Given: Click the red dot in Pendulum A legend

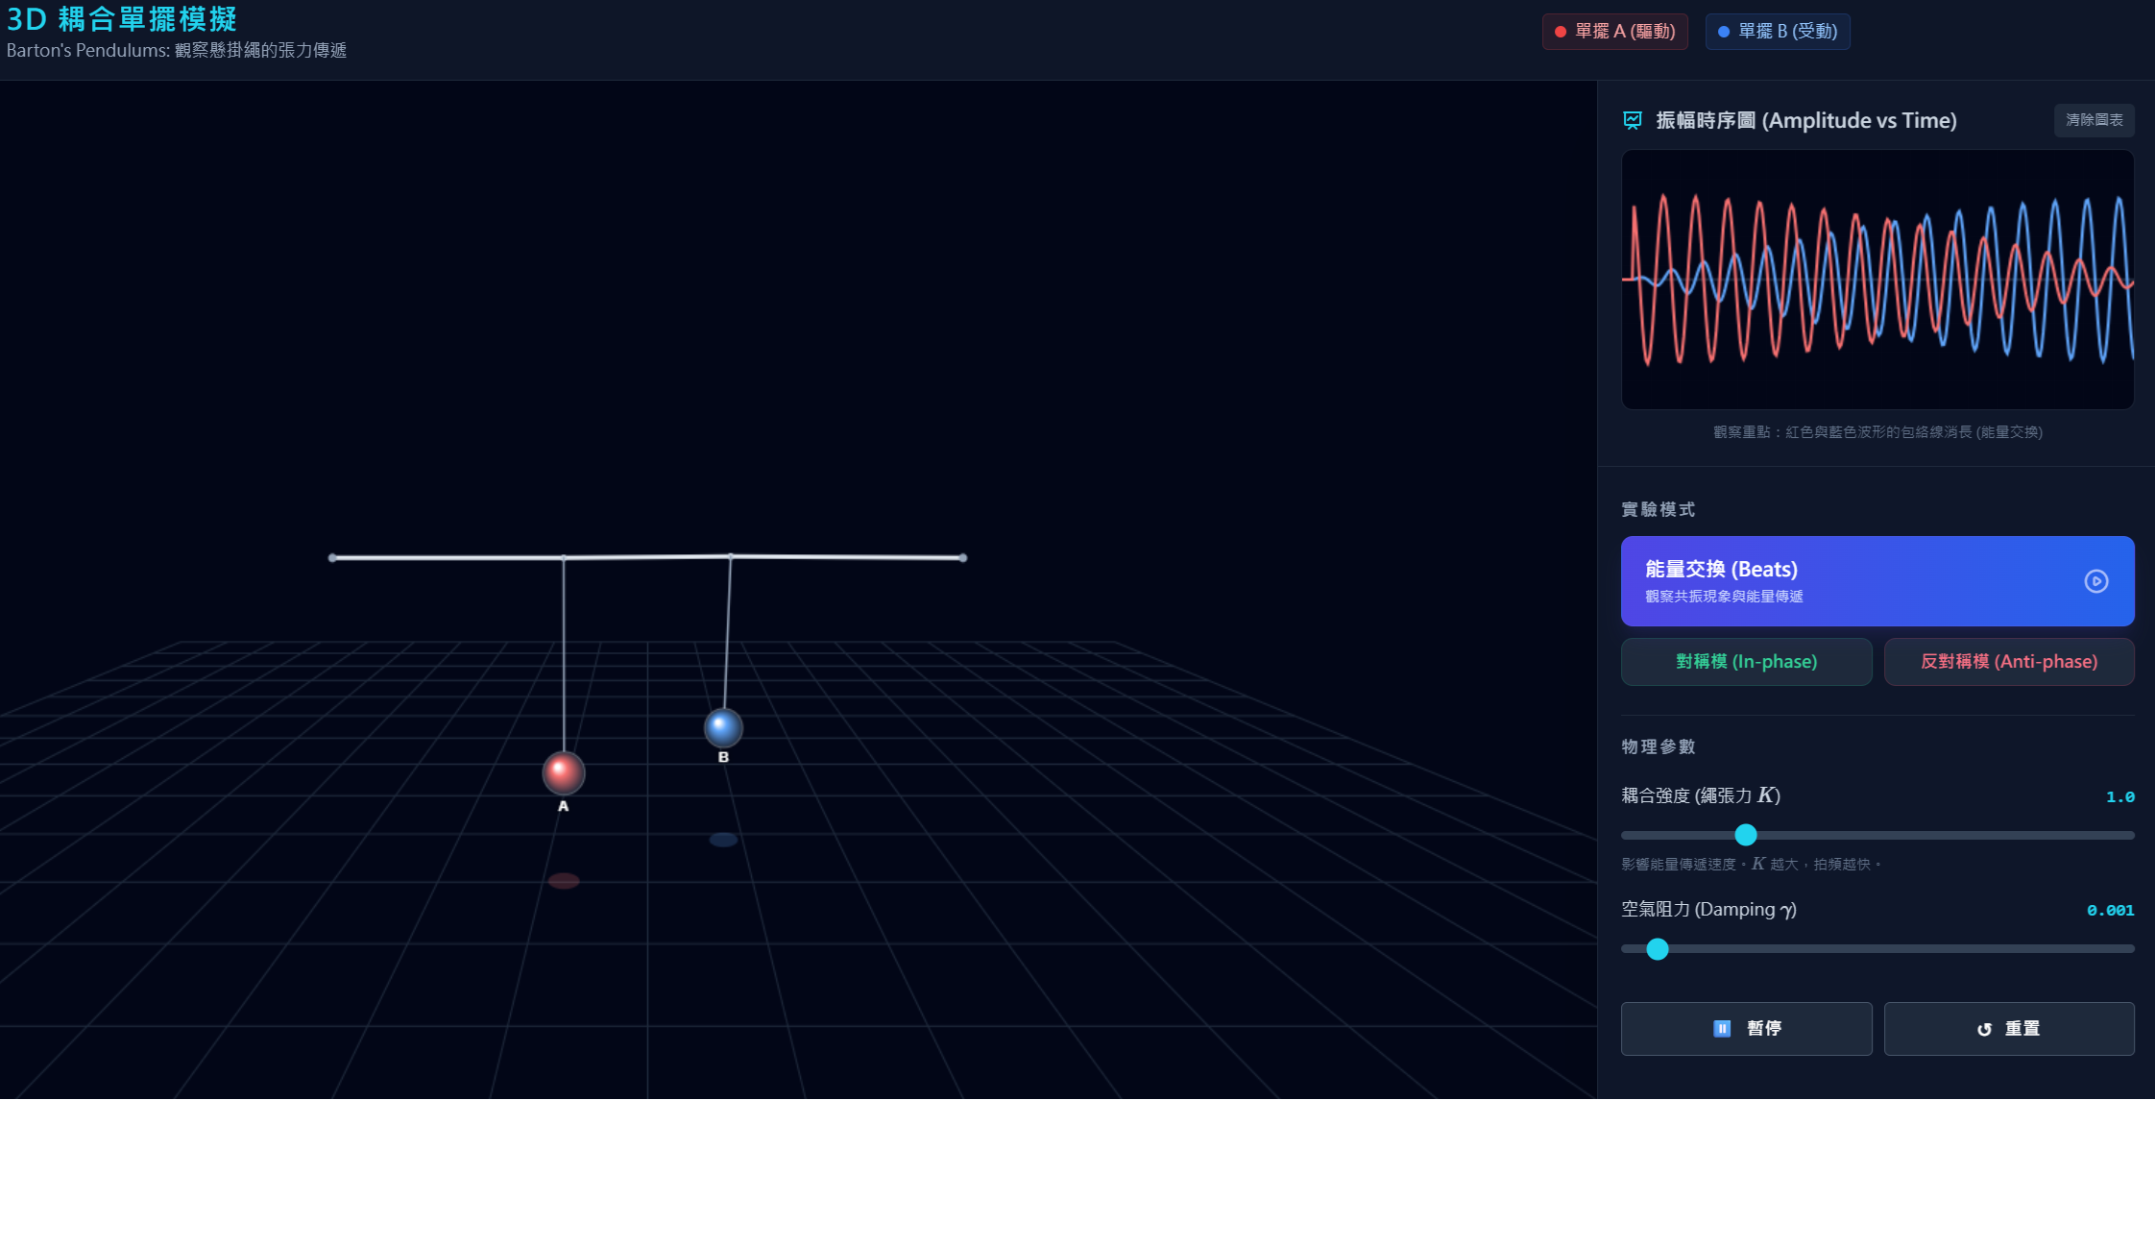Looking at the screenshot, I should (x=1561, y=32).
